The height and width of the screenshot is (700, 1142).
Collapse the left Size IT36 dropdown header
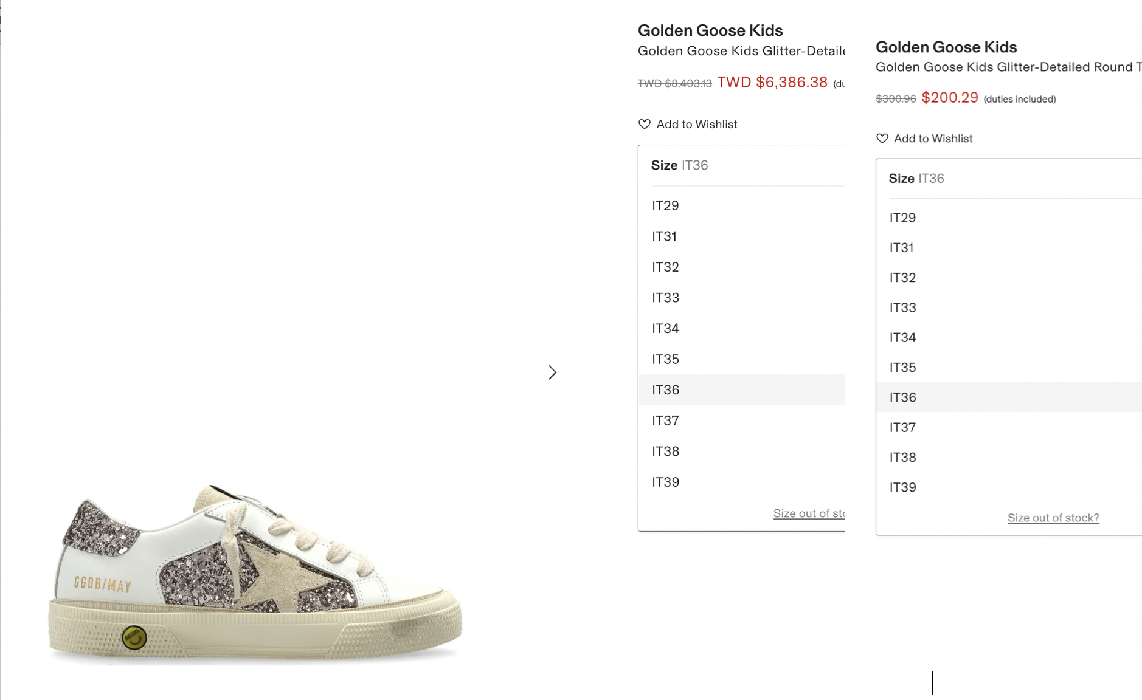[x=742, y=165]
